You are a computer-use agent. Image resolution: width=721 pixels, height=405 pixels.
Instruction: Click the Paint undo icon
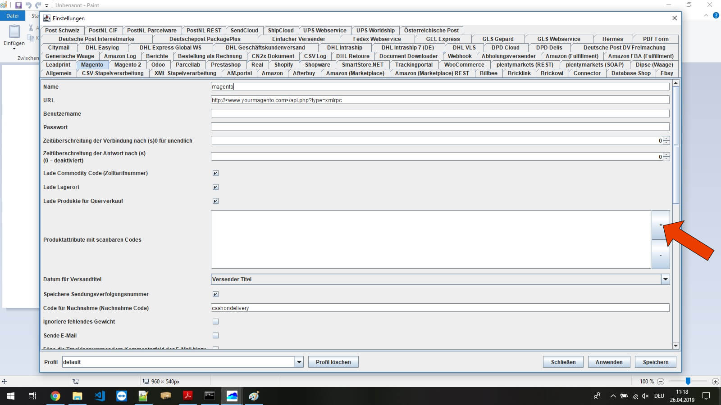pos(28,5)
